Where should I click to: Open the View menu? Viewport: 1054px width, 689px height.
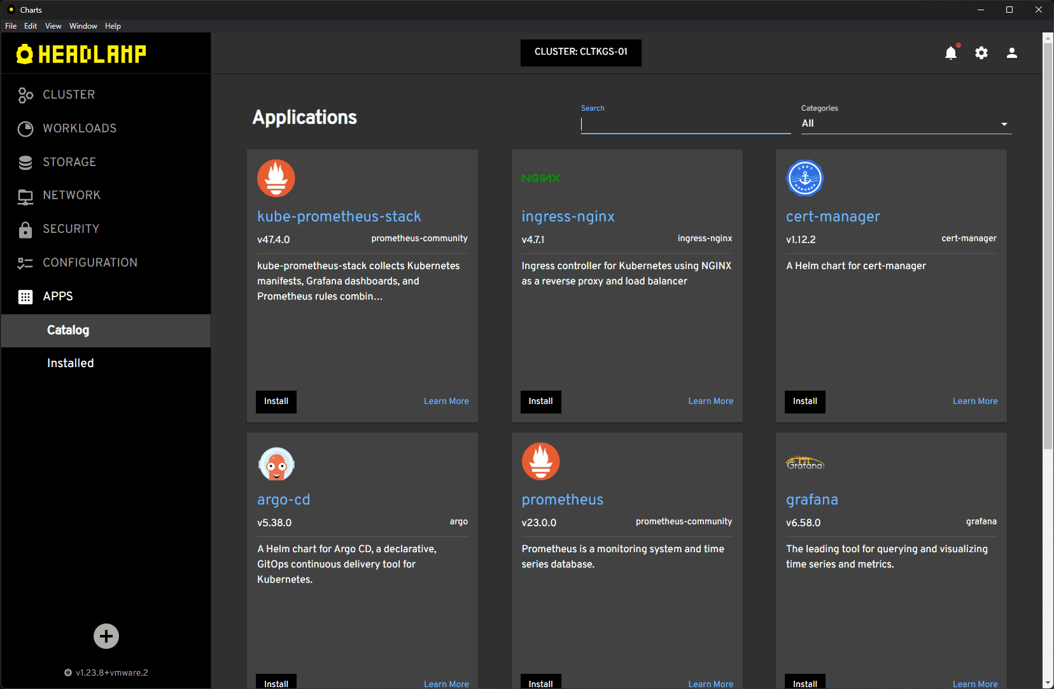point(53,26)
